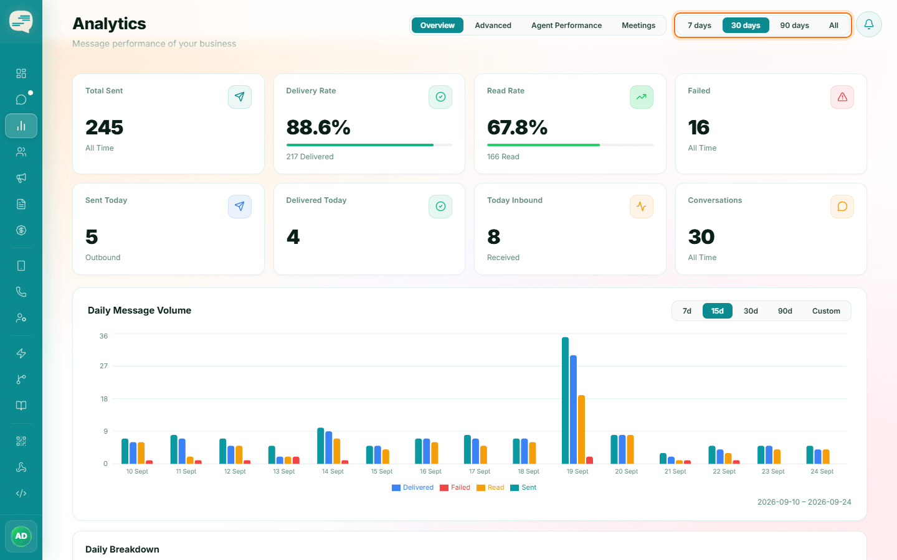Open the lightning bolt automation icon
This screenshot has width=897, height=560.
pyautogui.click(x=21, y=353)
